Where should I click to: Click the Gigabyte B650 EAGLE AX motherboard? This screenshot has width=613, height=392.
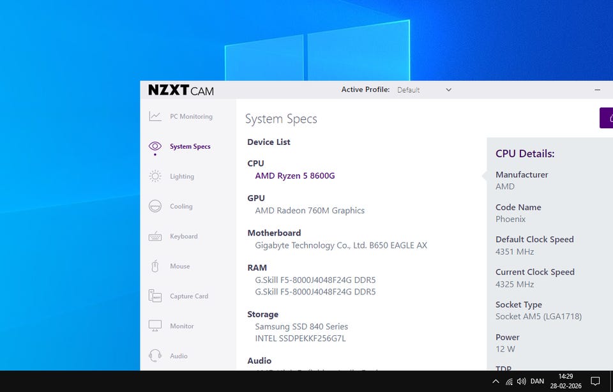[x=341, y=245]
